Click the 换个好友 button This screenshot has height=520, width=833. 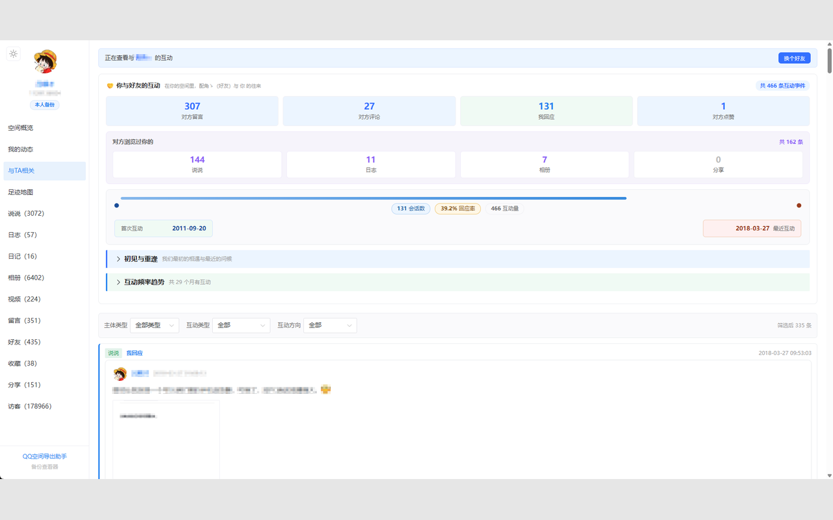[794, 58]
